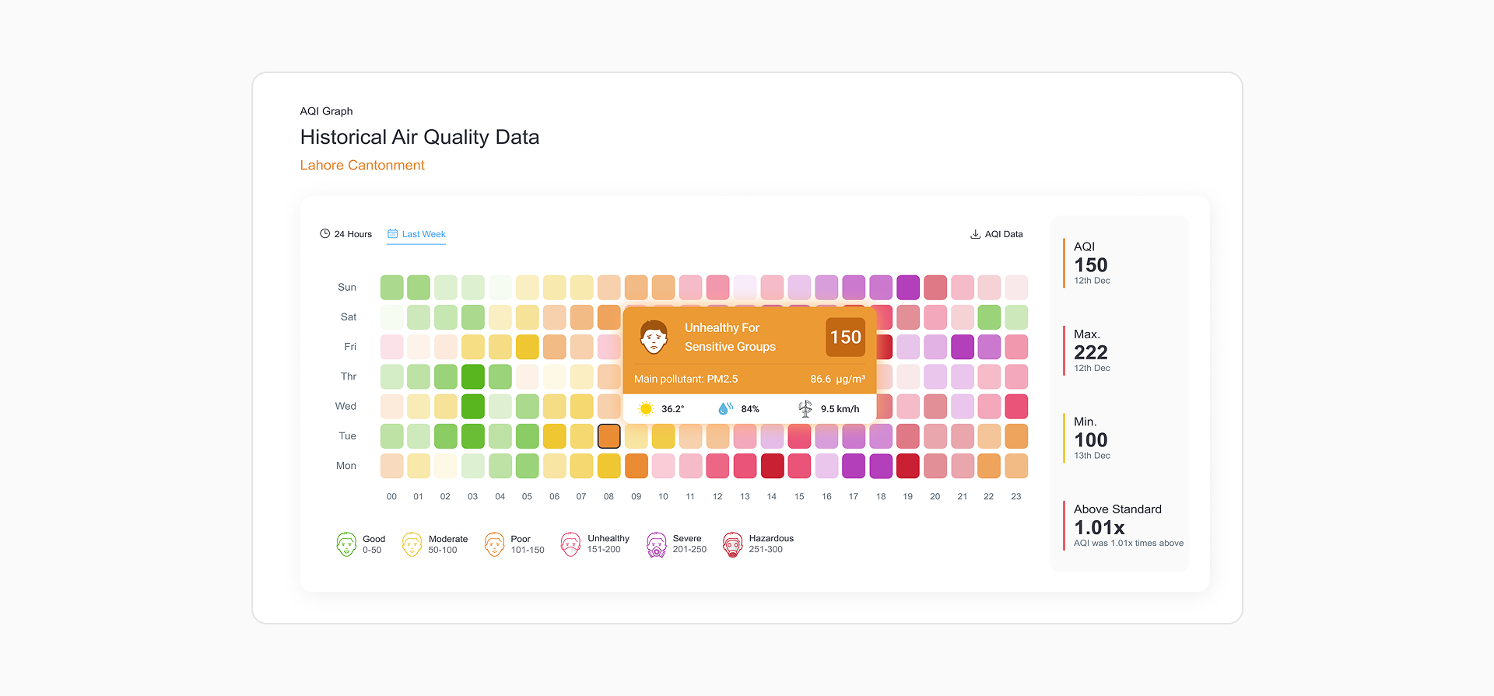This screenshot has height=696, width=1494.
Task: Click the sad face icon in tooltip
Action: 654,337
